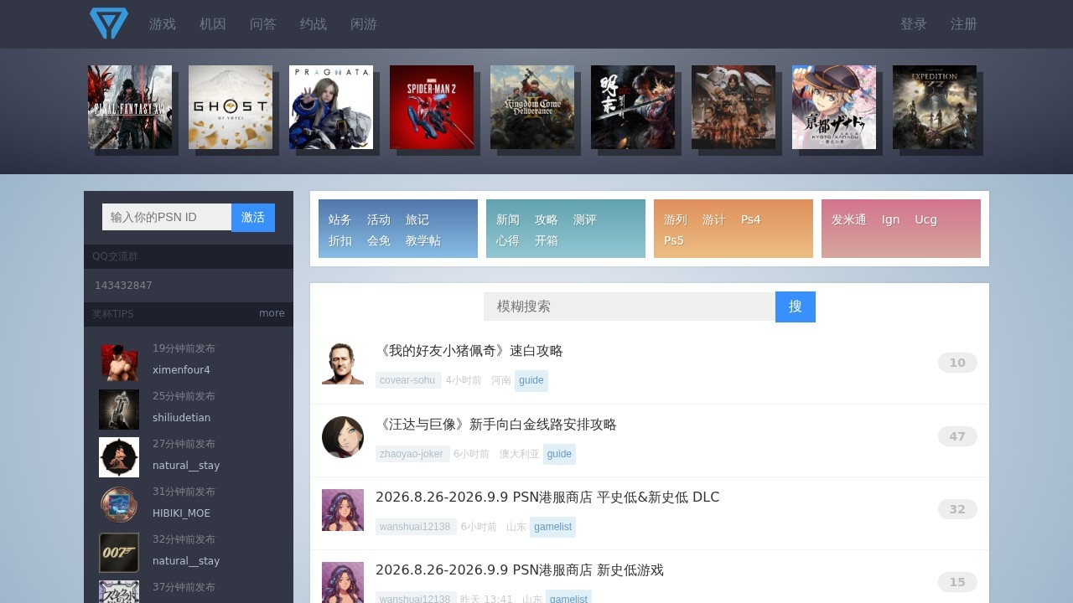Click the more link beside 奖杯TIPS

tap(272, 313)
